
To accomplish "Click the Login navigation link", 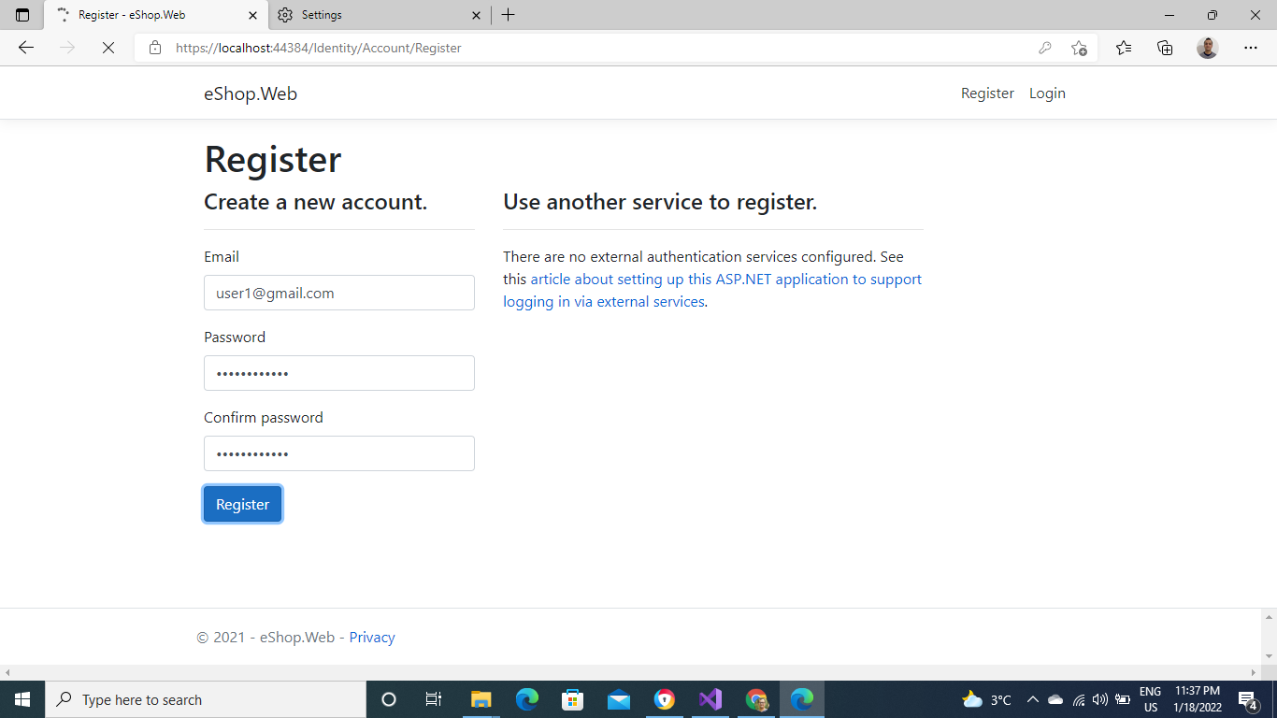I will tap(1047, 93).
